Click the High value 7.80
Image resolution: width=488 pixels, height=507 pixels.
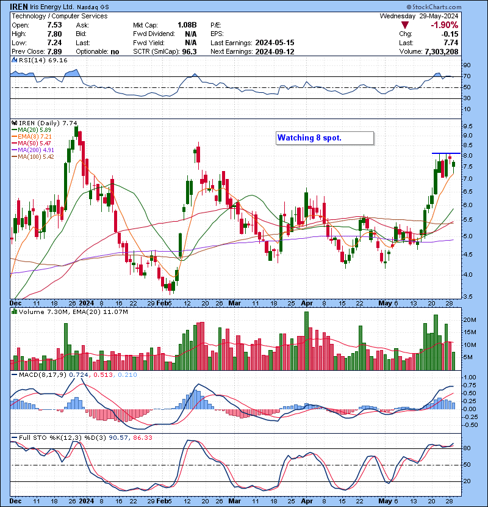54,34
